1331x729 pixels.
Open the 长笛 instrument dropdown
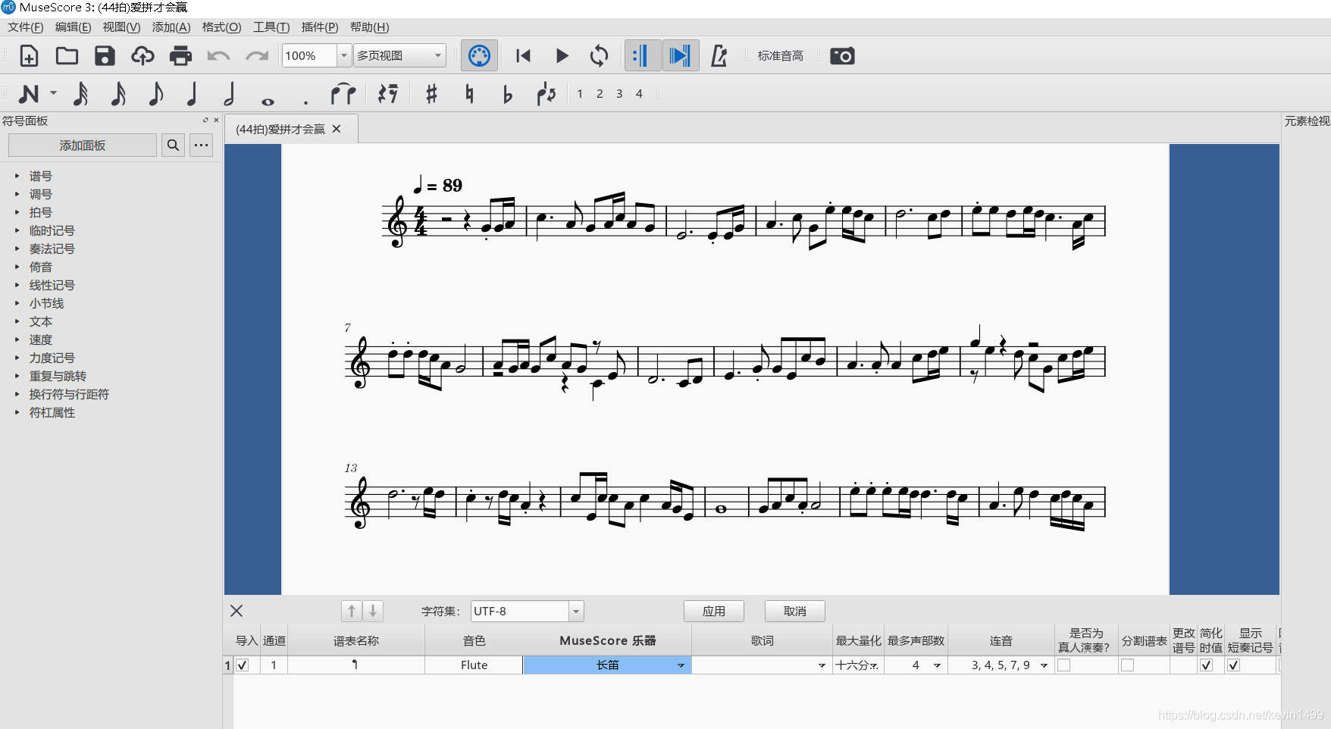pyautogui.click(x=681, y=665)
